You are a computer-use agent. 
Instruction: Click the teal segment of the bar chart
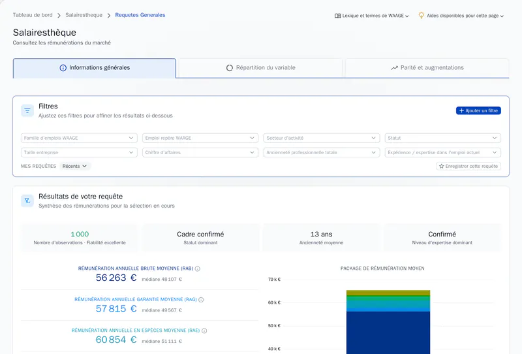(388, 304)
